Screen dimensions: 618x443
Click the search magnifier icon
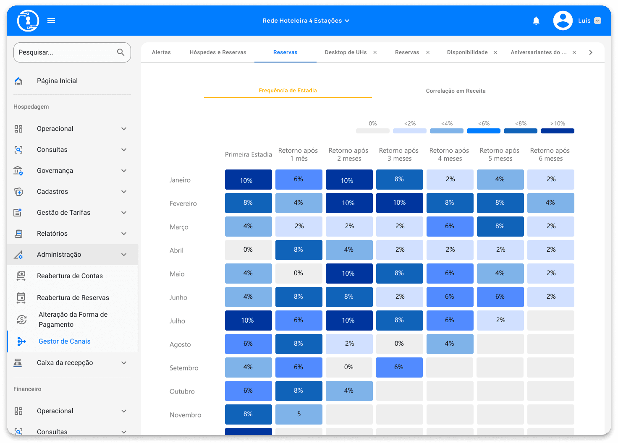click(120, 52)
